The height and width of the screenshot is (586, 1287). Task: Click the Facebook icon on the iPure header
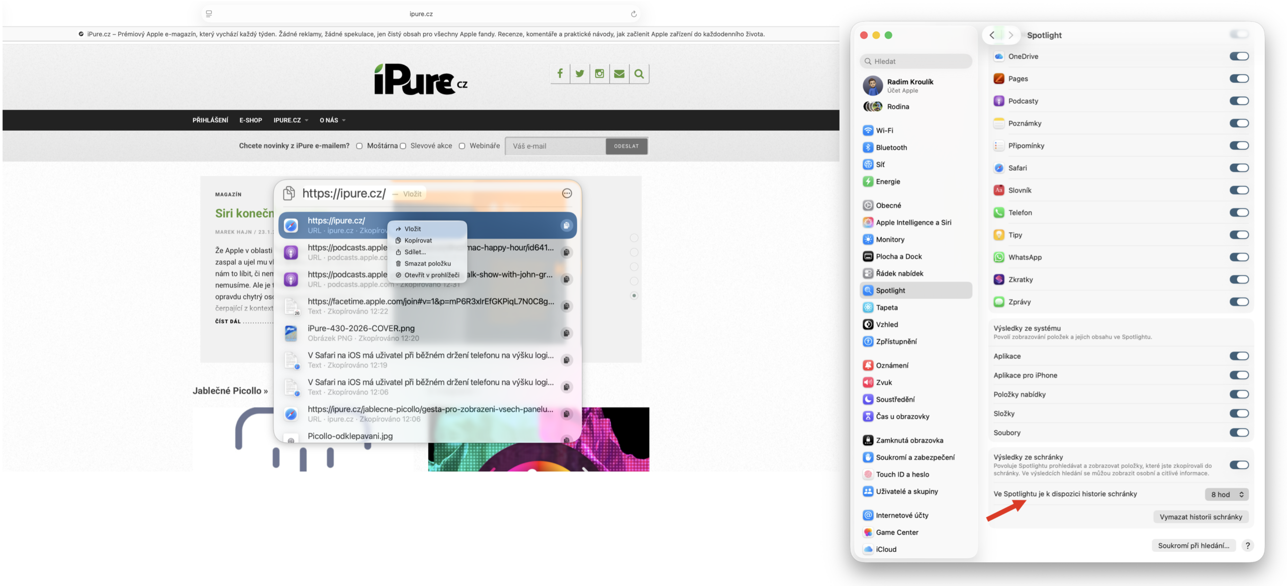(560, 74)
